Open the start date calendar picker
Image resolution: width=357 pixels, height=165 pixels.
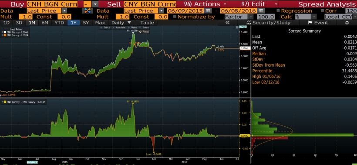coord(207,11)
